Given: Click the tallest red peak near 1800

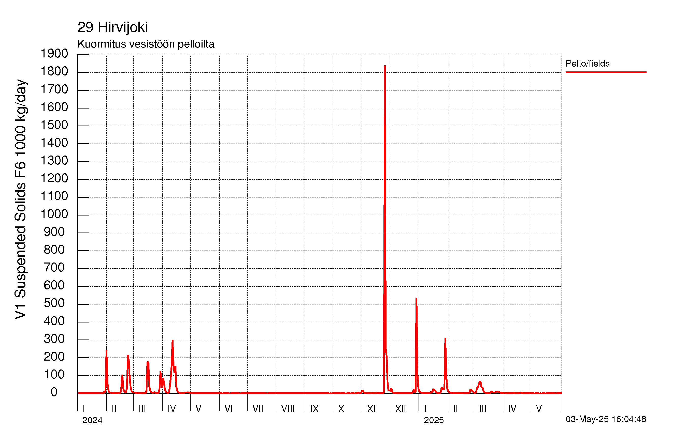Looking at the screenshot, I should pos(385,67).
